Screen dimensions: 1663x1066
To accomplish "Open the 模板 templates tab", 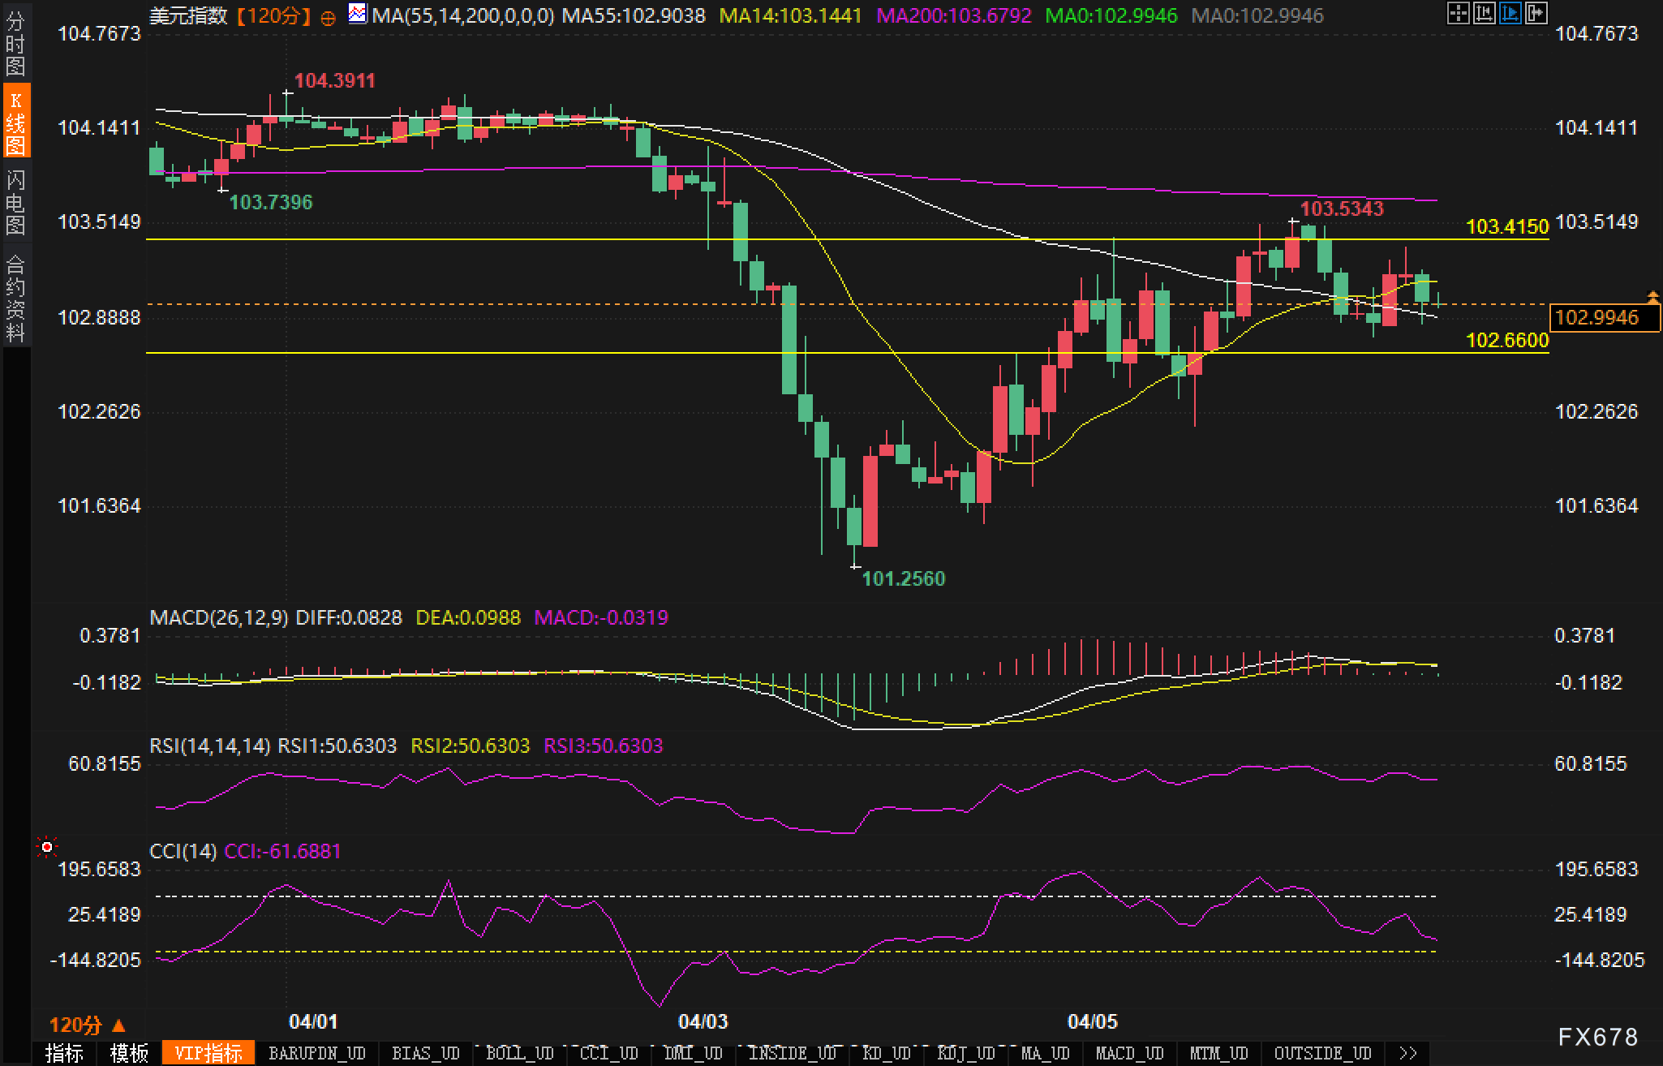I will coord(129,1053).
